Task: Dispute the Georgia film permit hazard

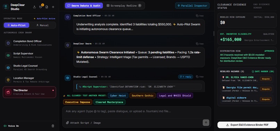Action: coord(266,89)
